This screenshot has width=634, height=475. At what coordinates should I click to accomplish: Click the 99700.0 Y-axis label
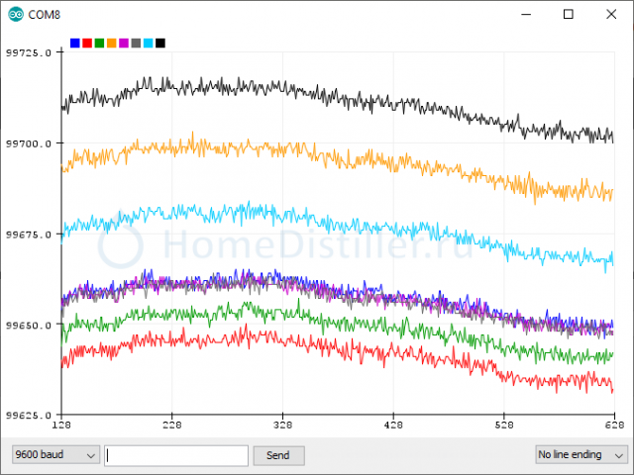(29, 143)
